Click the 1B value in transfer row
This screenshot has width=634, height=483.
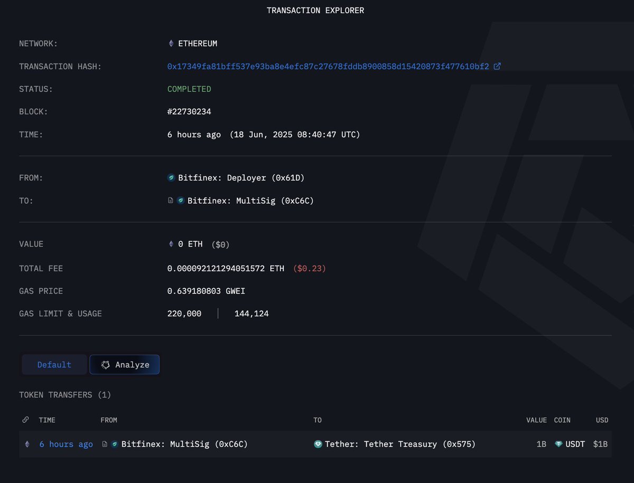click(542, 444)
